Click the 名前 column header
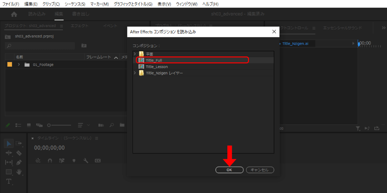Viewport: 387px width, 193px height. click(19, 57)
